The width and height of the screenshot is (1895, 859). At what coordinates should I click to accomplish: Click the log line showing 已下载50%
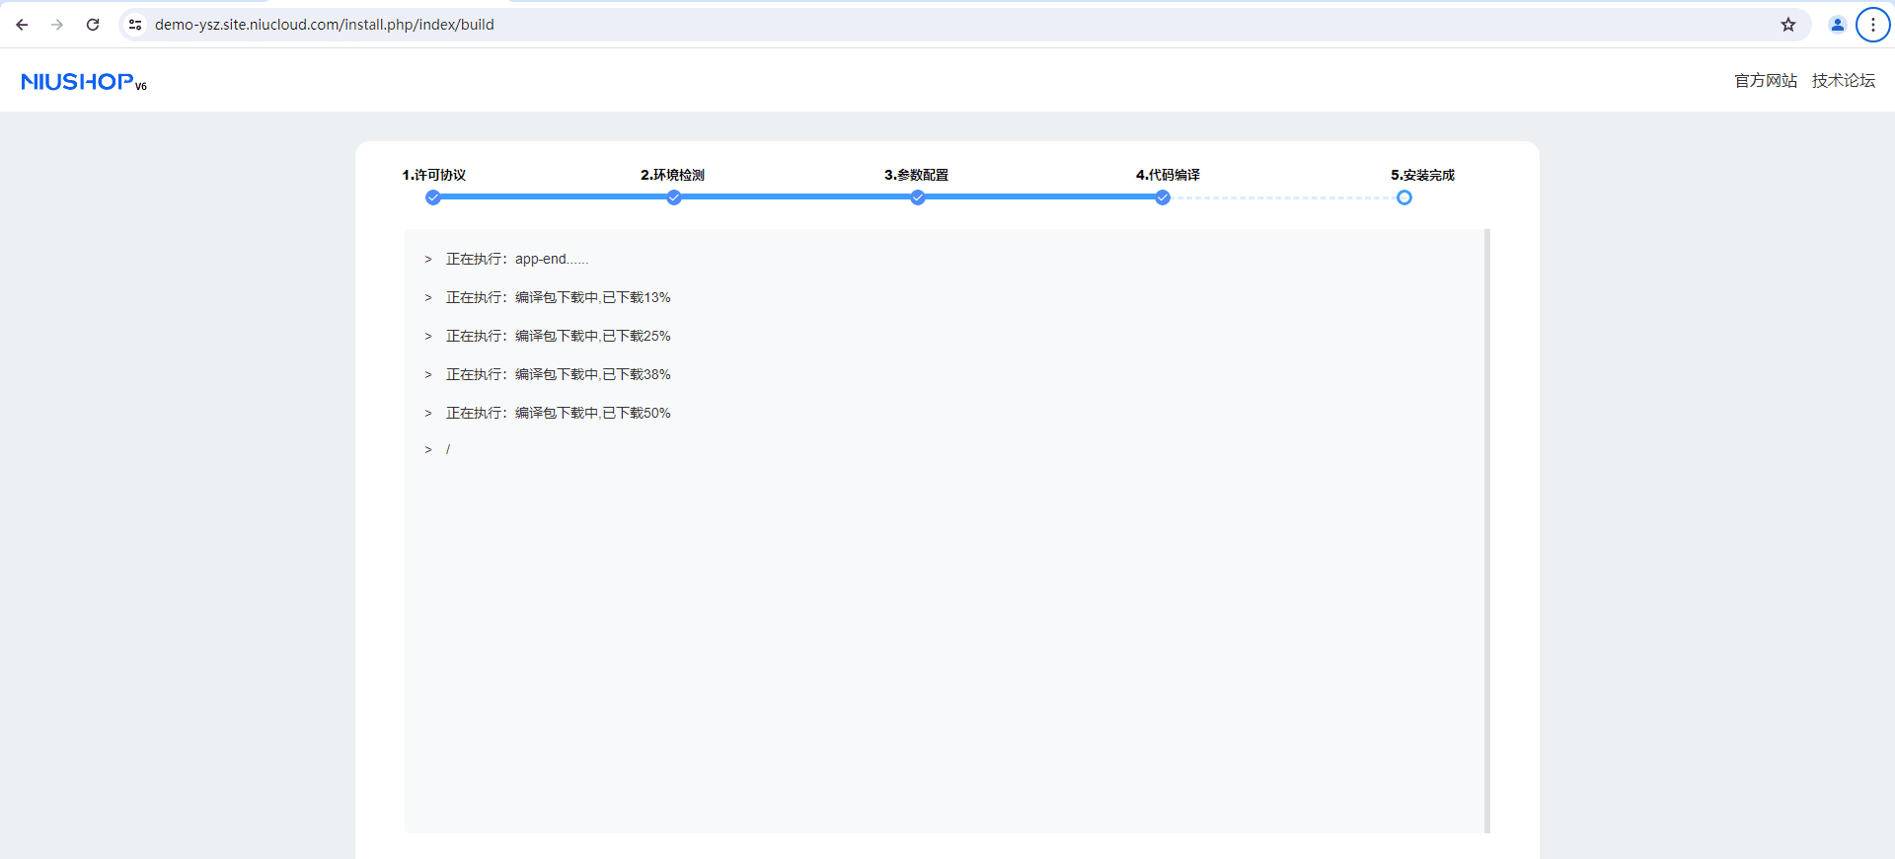coord(558,413)
